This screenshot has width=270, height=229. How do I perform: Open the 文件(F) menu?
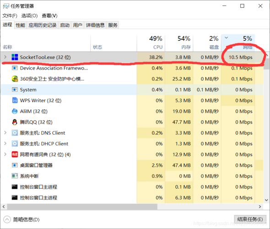tap(10, 16)
